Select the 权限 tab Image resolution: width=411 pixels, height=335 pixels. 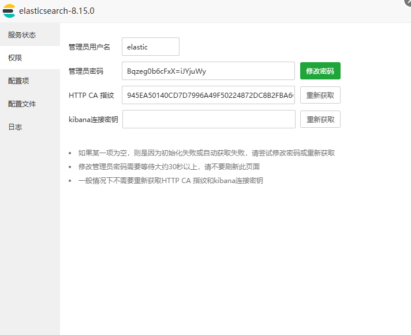tap(30, 58)
